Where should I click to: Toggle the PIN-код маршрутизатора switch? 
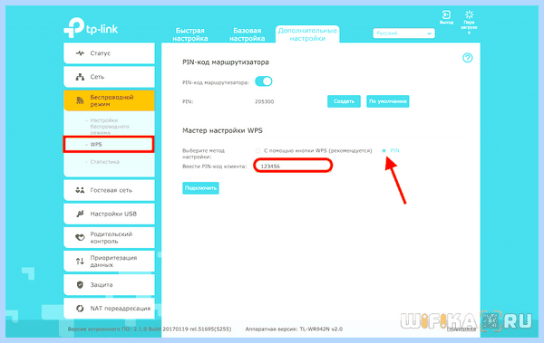tap(263, 81)
